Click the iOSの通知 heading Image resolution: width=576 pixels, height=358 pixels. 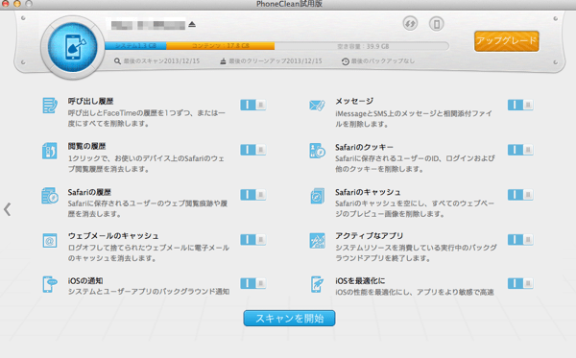[85, 281]
